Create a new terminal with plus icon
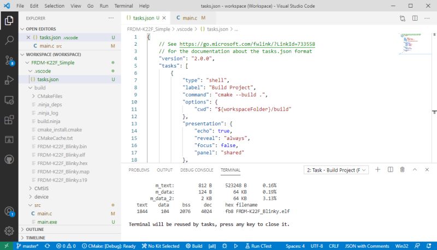 (x=377, y=169)
